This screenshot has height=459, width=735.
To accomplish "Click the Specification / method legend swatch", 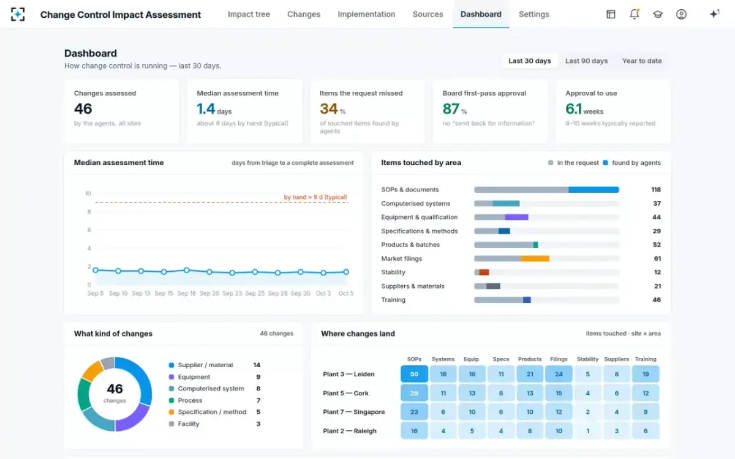I will point(171,412).
